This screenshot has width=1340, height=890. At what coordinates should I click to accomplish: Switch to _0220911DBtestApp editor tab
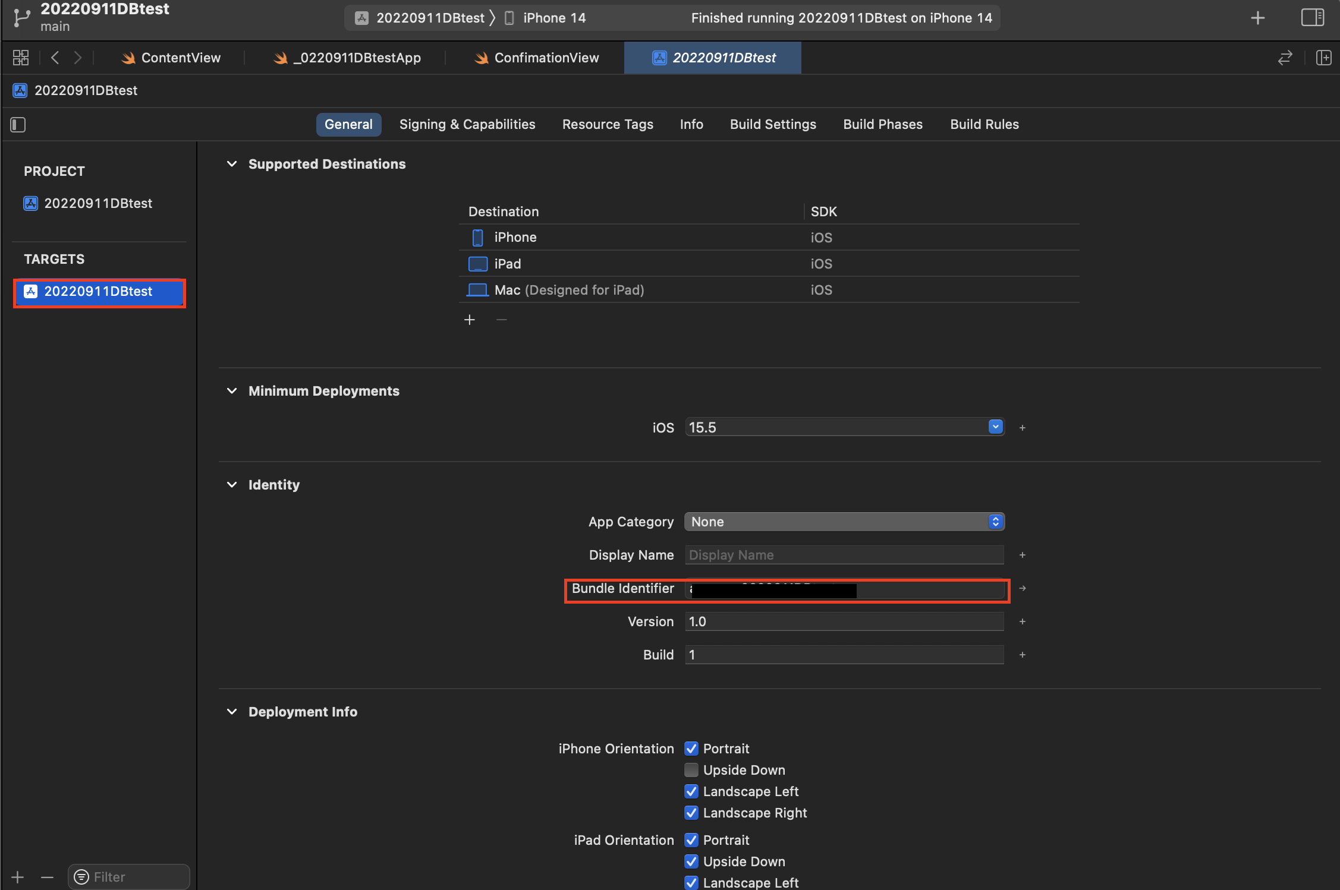point(347,58)
